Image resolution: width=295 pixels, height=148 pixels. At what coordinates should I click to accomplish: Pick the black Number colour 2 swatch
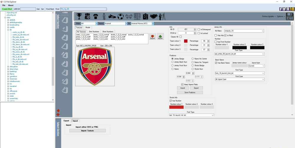pos(240,48)
